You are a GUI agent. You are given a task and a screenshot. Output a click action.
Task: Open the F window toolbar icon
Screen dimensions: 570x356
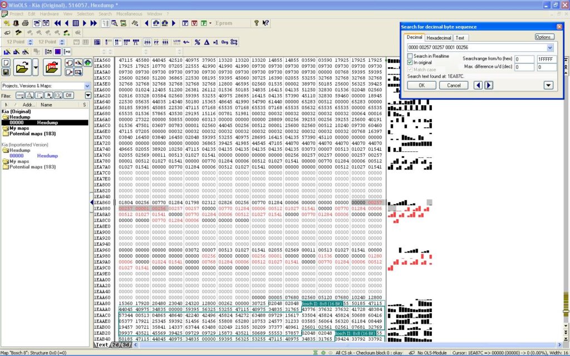click(185, 23)
